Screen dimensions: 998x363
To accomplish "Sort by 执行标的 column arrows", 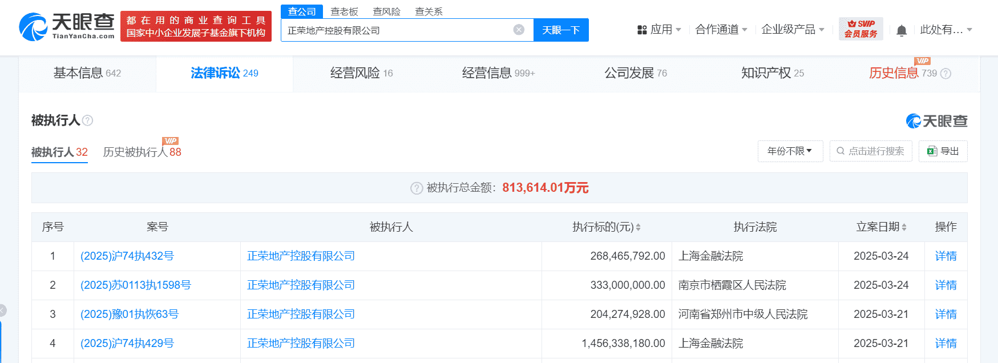I will (638, 227).
